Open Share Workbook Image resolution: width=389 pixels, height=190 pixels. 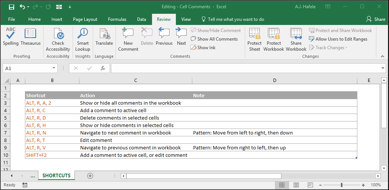pos(296,40)
